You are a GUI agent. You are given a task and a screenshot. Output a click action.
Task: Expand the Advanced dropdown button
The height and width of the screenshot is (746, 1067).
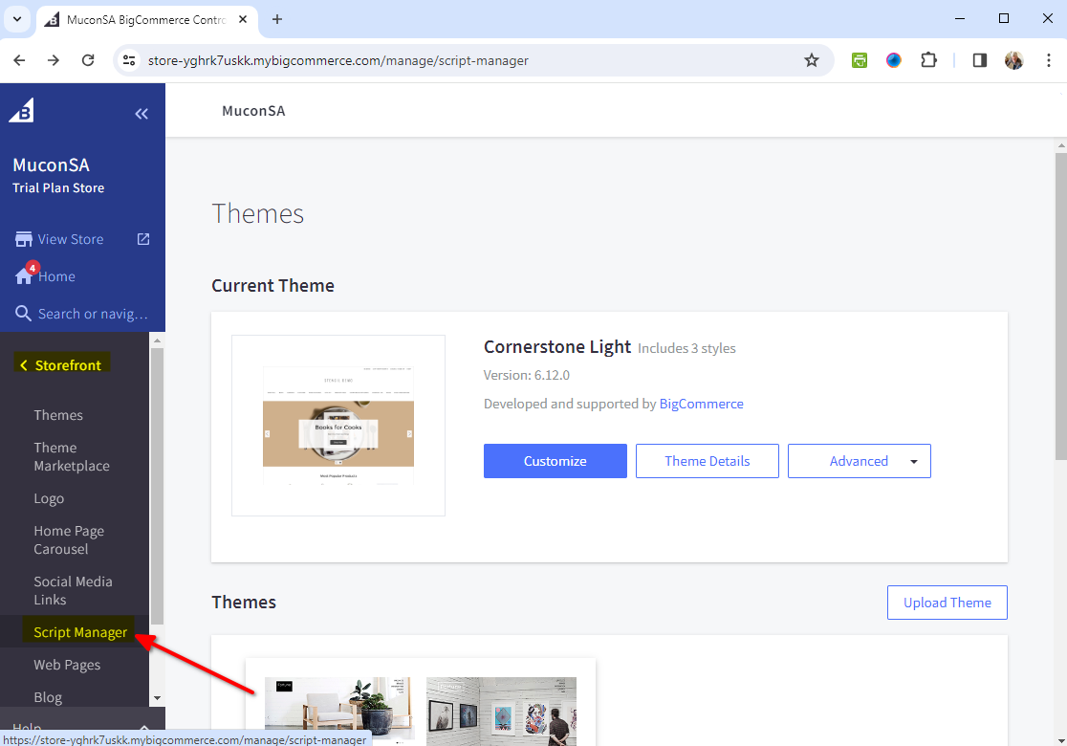[913, 461]
